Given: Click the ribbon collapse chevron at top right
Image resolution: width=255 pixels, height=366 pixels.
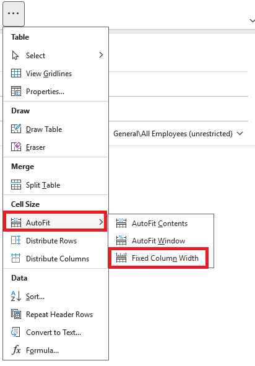Looking at the screenshot, I should click(252, 21).
